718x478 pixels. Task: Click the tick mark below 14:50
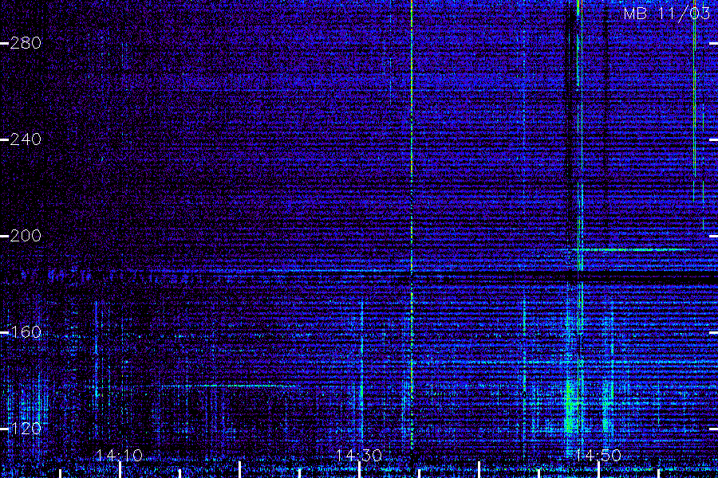coord(599,470)
